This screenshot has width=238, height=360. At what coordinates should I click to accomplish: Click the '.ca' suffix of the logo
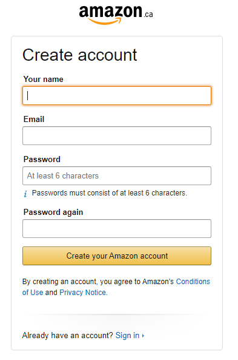(x=148, y=15)
